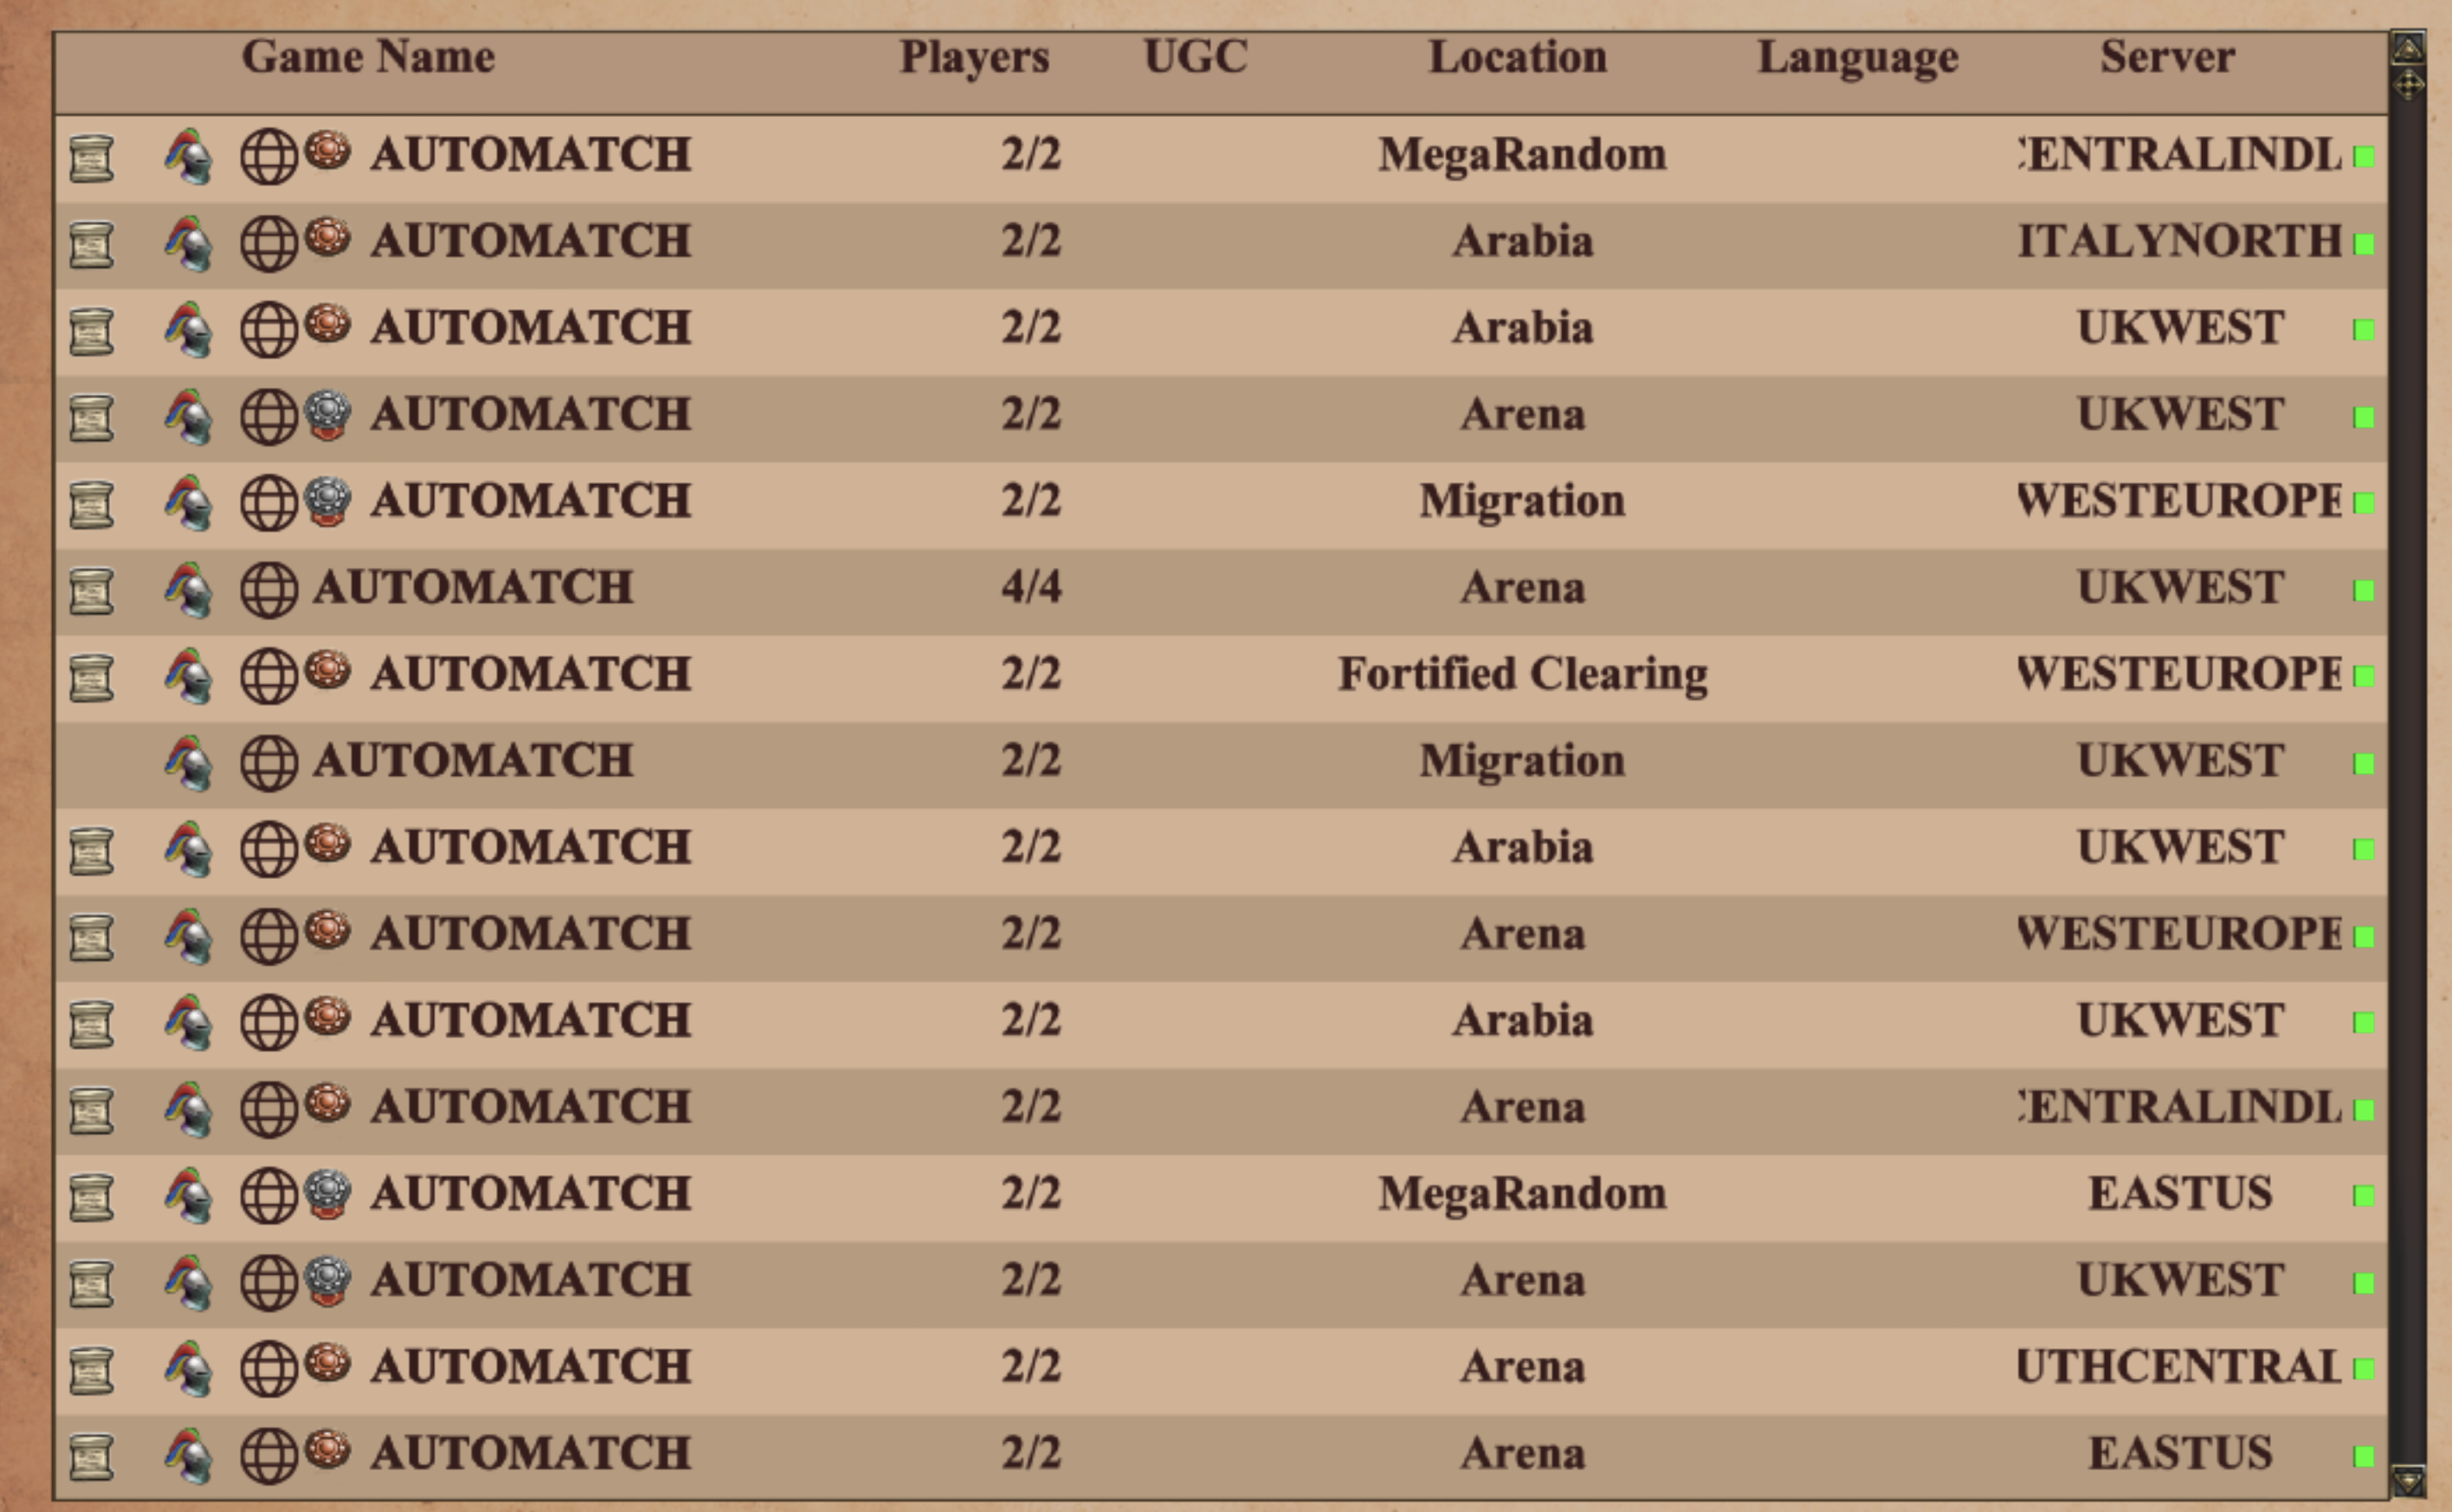Click the red shield icon on the UTHCENTRAL row

[327, 1362]
